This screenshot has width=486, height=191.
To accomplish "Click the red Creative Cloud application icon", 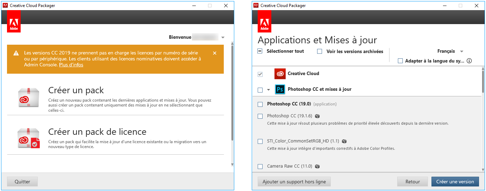I will (280, 74).
